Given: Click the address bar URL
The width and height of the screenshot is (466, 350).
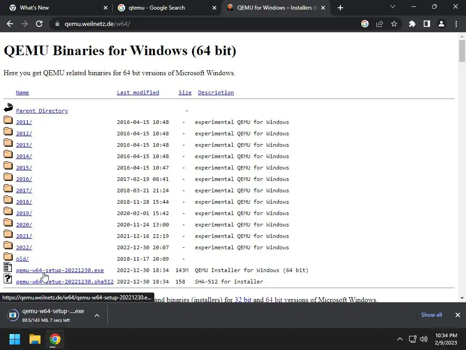Looking at the screenshot, I should [97, 24].
